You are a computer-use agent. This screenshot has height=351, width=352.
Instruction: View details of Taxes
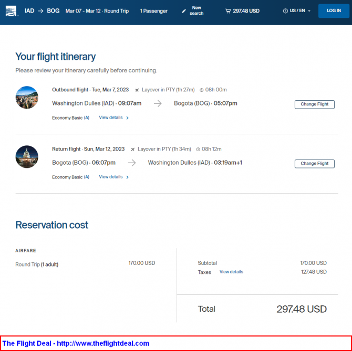(x=231, y=272)
